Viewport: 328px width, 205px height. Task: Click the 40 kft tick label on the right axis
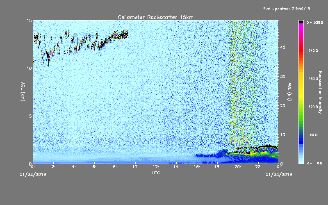tap(282, 47)
